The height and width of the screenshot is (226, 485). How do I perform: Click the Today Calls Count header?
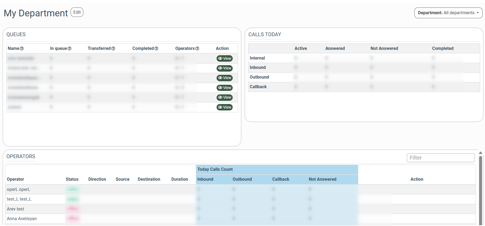(215, 169)
